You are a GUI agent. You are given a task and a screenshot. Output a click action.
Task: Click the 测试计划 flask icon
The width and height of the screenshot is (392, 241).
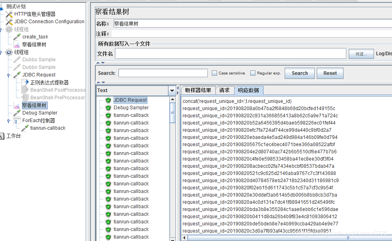coord(2,7)
